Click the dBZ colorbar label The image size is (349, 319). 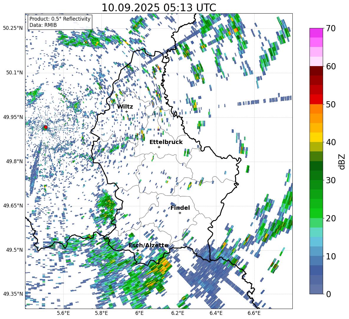pos(342,161)
